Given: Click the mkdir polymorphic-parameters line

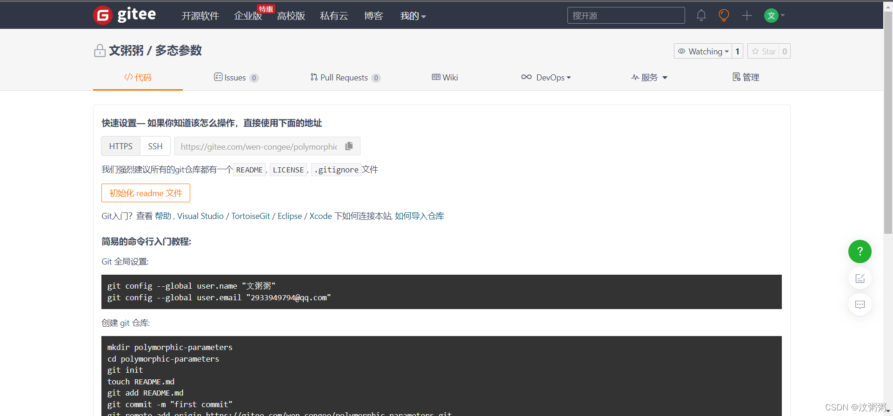Looking at the screenshot, I should coord(170,347).
